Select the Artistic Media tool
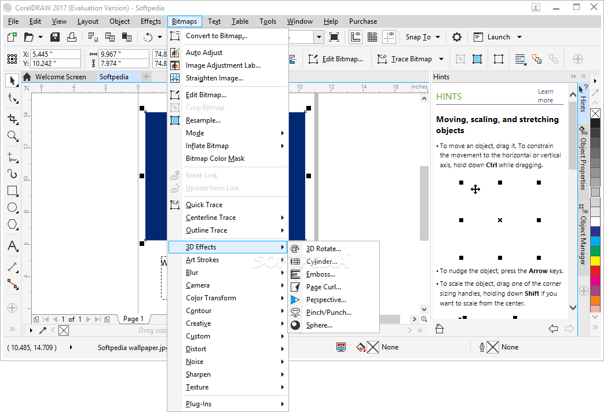 click(12, 174)
